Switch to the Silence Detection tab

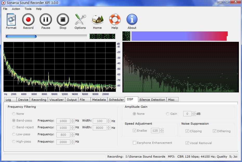pyautogui.click(x=152, y=100)
